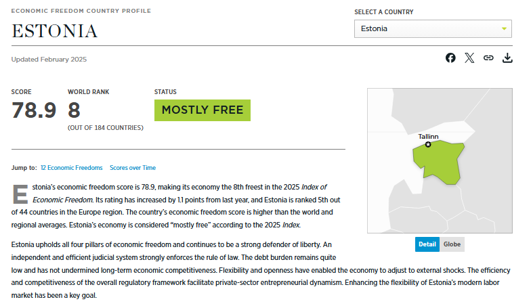The width and height of the screenshot is (531, 308).
Task: Click the green Estonia map shape
Action: [x=440, y=161]
